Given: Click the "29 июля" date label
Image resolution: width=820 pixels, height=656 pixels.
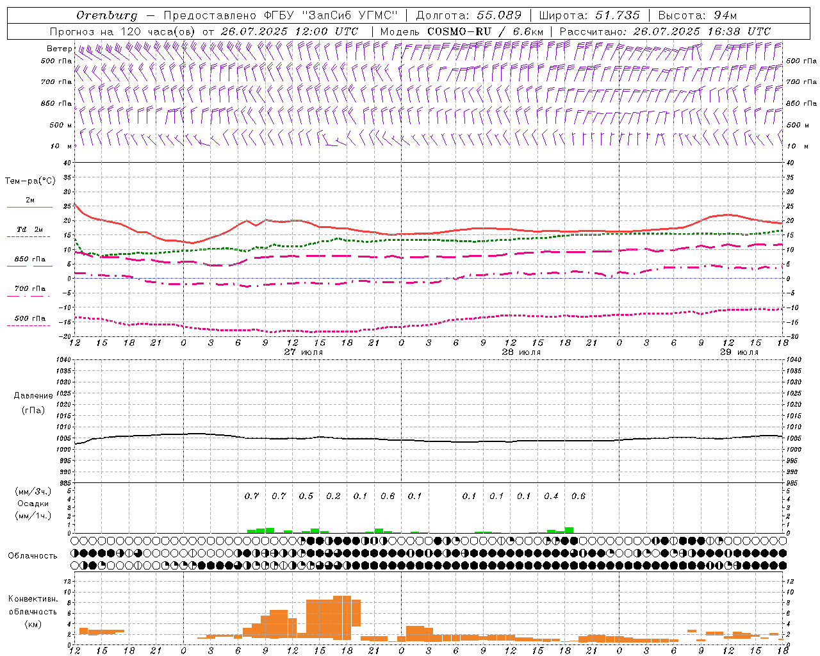Looking at the screenshot, I should pos(739,352).
